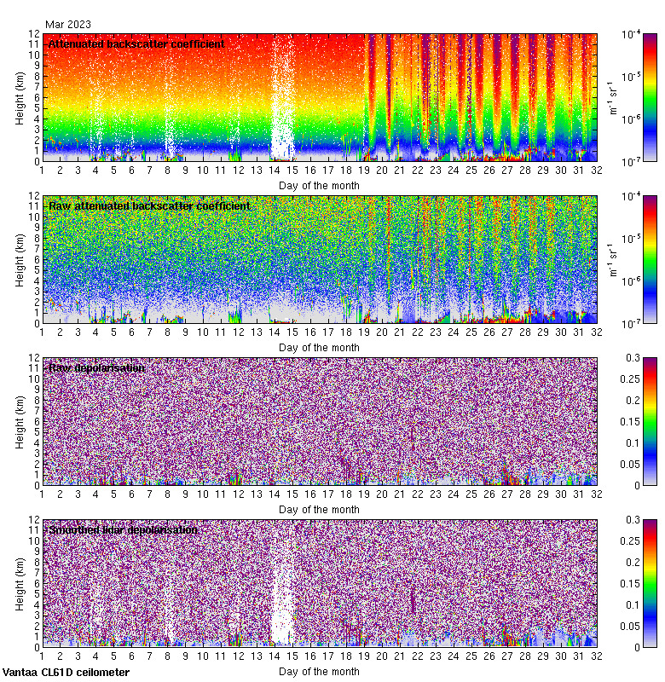Image resolution: width=665 pixels, height=682 pixels.
Task: Click 'Day of the month' under the smoothed depolarisation plot
Action: (319, 671)
